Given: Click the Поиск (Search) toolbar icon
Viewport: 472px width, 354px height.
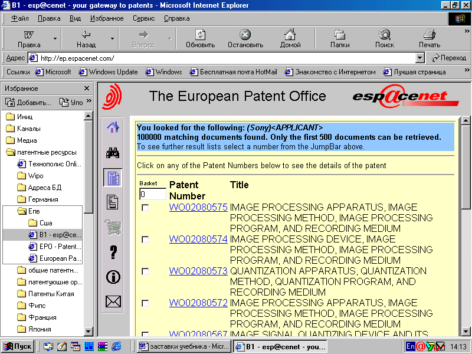Looking at the screenshot, I should click(x=385, y=35).
